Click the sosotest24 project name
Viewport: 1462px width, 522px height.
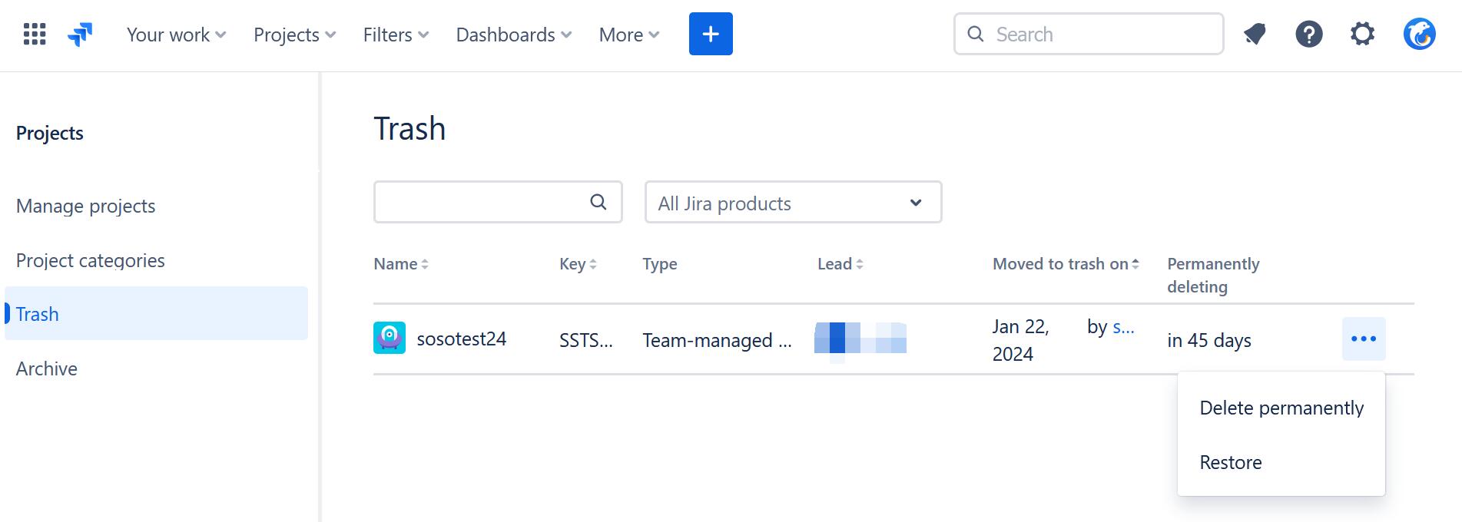(462, 339)
